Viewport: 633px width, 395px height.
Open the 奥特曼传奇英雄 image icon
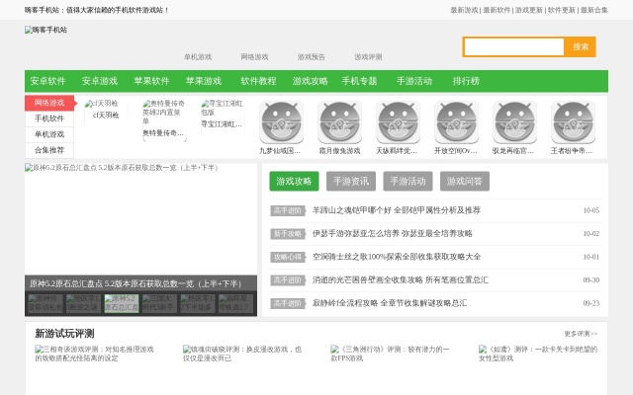click(x=163, y=112)
